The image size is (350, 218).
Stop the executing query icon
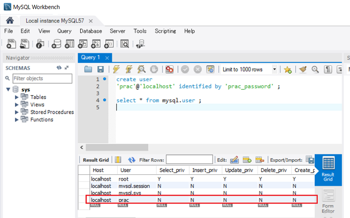tap(154, 69)
